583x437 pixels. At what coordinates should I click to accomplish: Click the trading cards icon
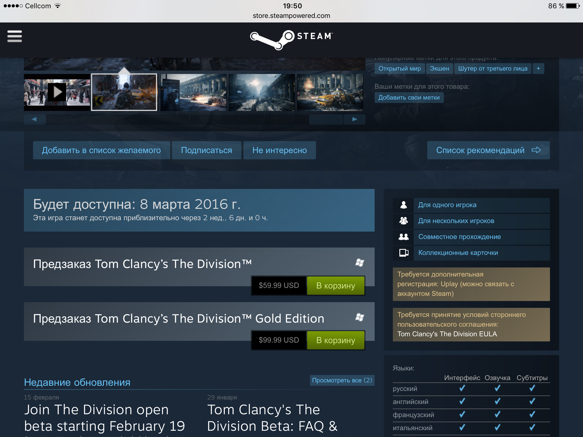coord(404,253)
